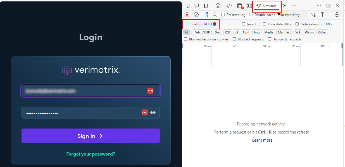This screenshot has height=167, width=345.
Task: Check Hide data URLs
Action: click(x=264, y=24)
